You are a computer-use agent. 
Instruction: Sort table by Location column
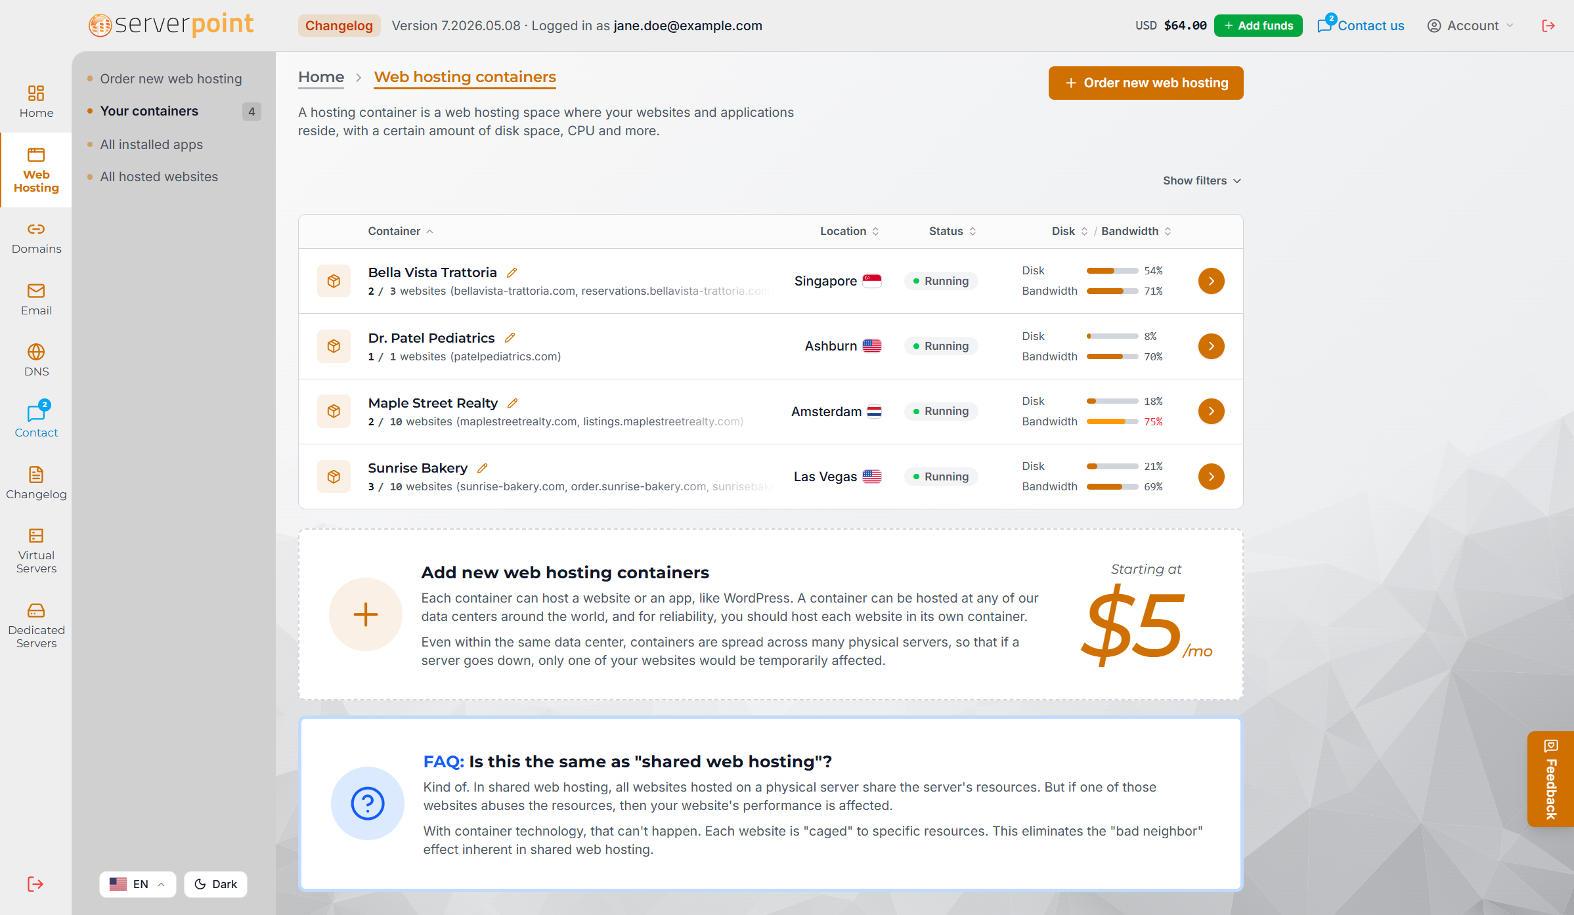pyautogui.click(x=850, y=231)
